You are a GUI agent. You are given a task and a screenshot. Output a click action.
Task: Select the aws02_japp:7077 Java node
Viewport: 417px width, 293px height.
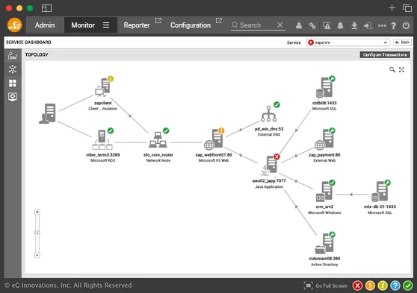point(269,166)
